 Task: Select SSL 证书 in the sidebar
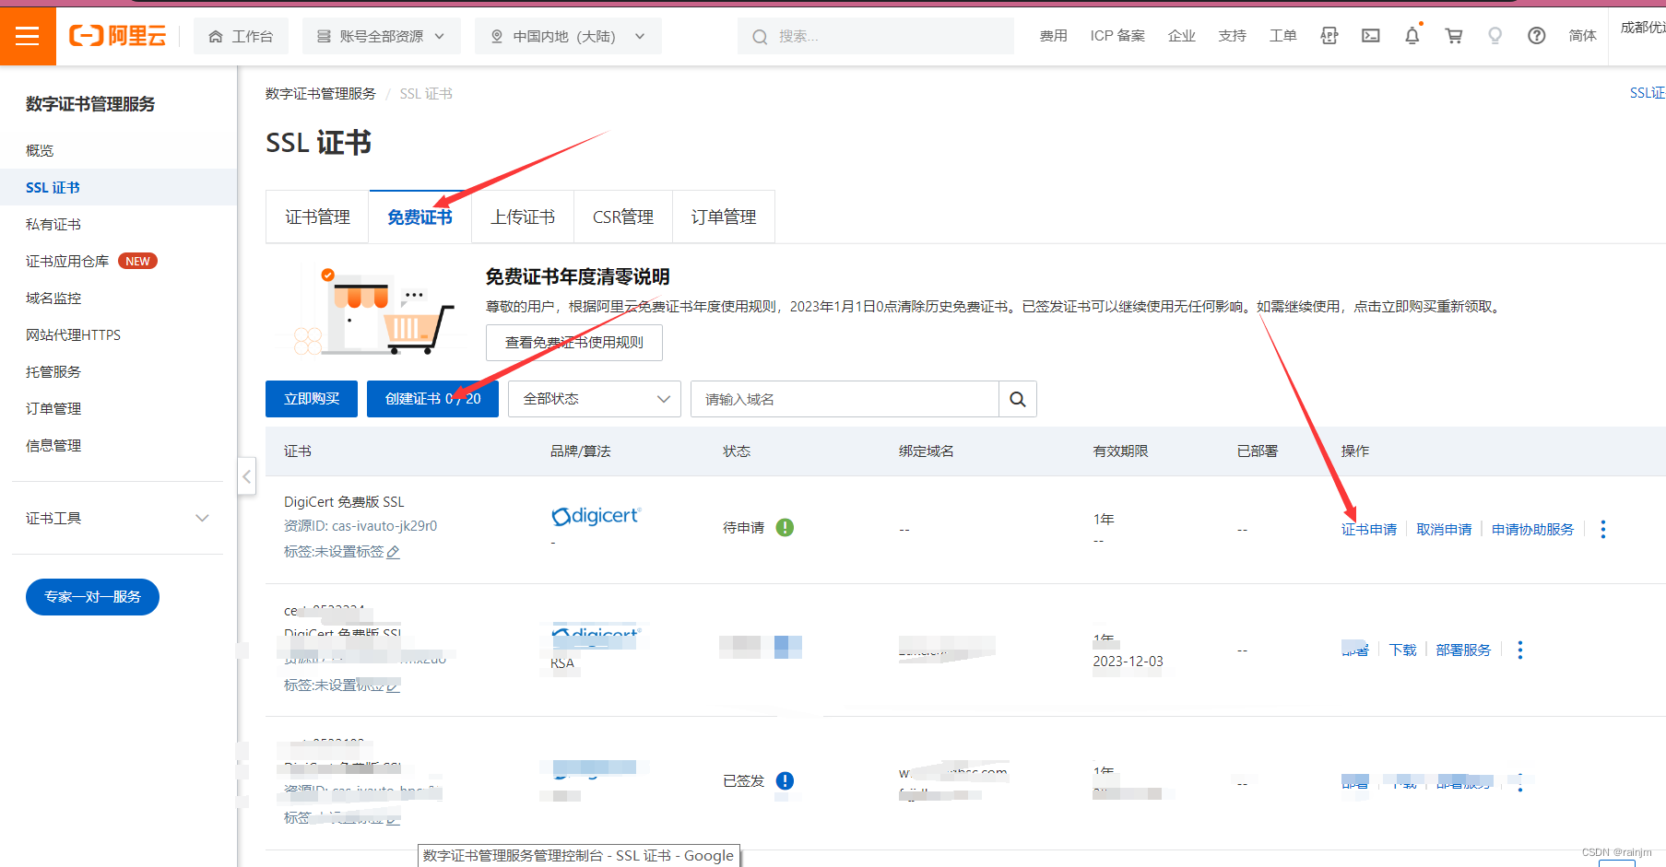[x=118, y=187]
